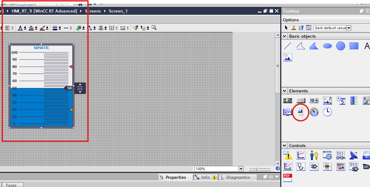Click the border color brush icon
Viewport: 370px width, 187px height.
click(42, 28)
